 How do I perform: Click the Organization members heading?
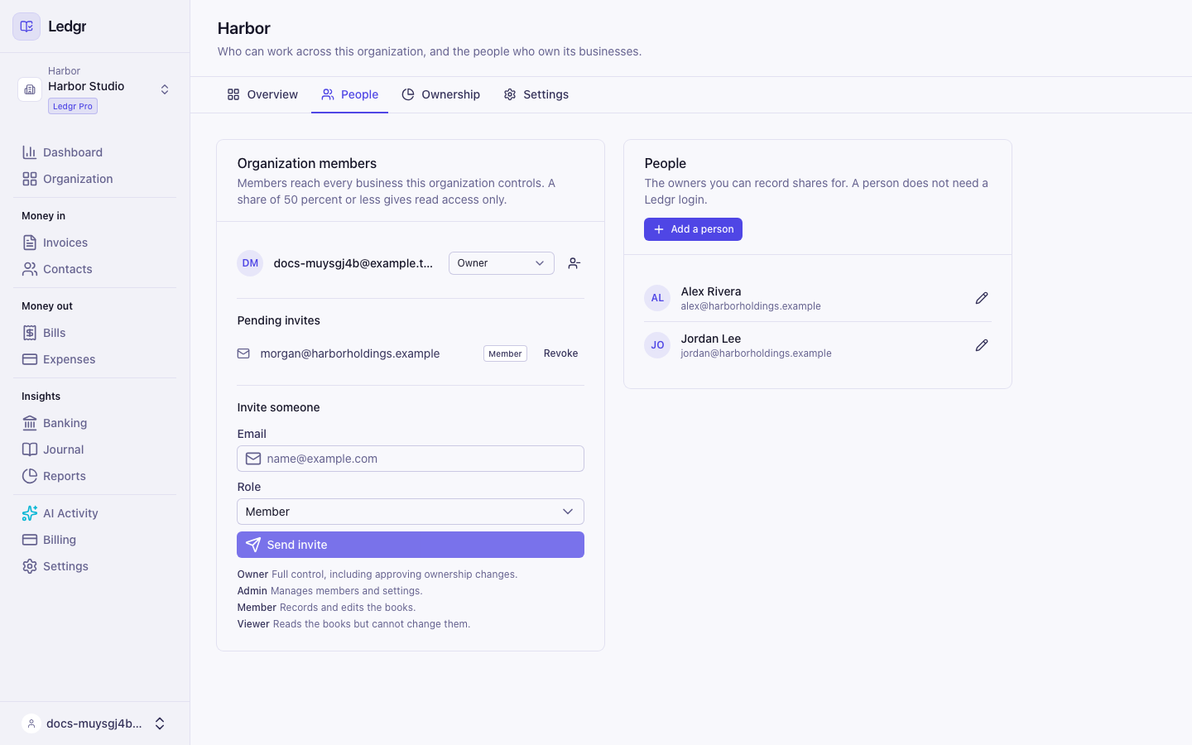coord(307,163)
